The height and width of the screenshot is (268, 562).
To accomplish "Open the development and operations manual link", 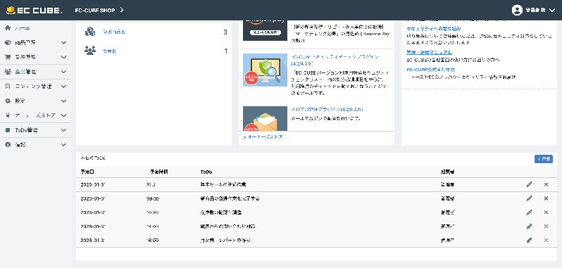I will click(429, 53).
